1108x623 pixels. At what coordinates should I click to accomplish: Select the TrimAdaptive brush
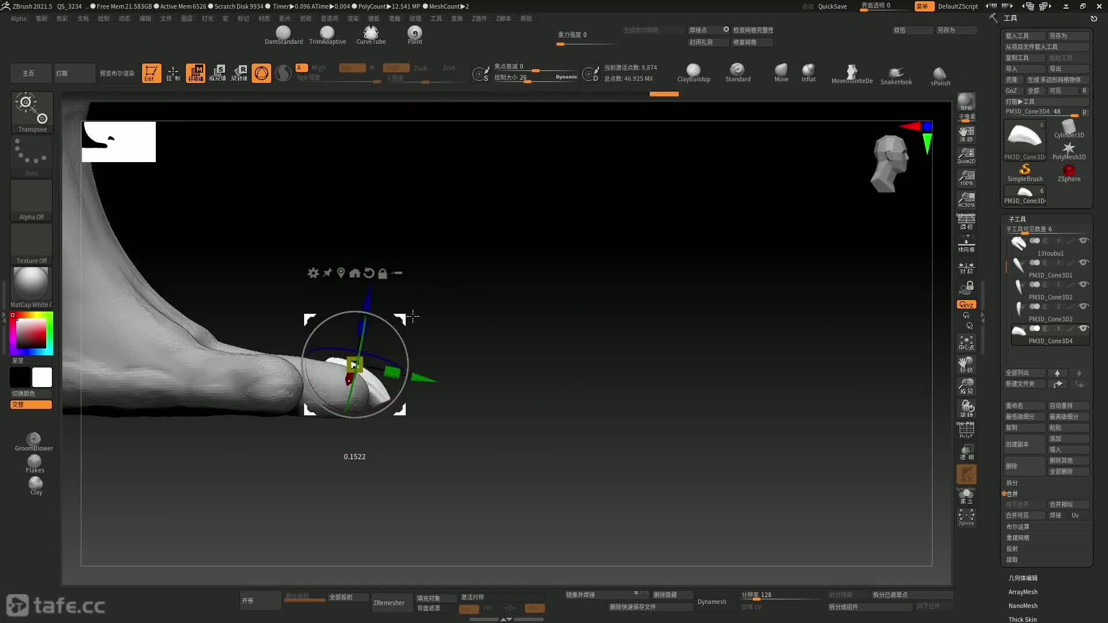coord(327,35)
